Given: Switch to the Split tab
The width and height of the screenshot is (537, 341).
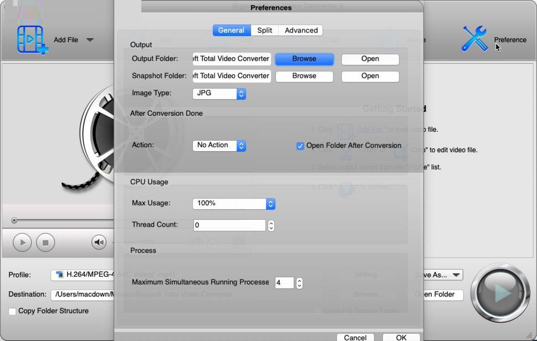Looking at the screenshot, I should coord(265,30).
